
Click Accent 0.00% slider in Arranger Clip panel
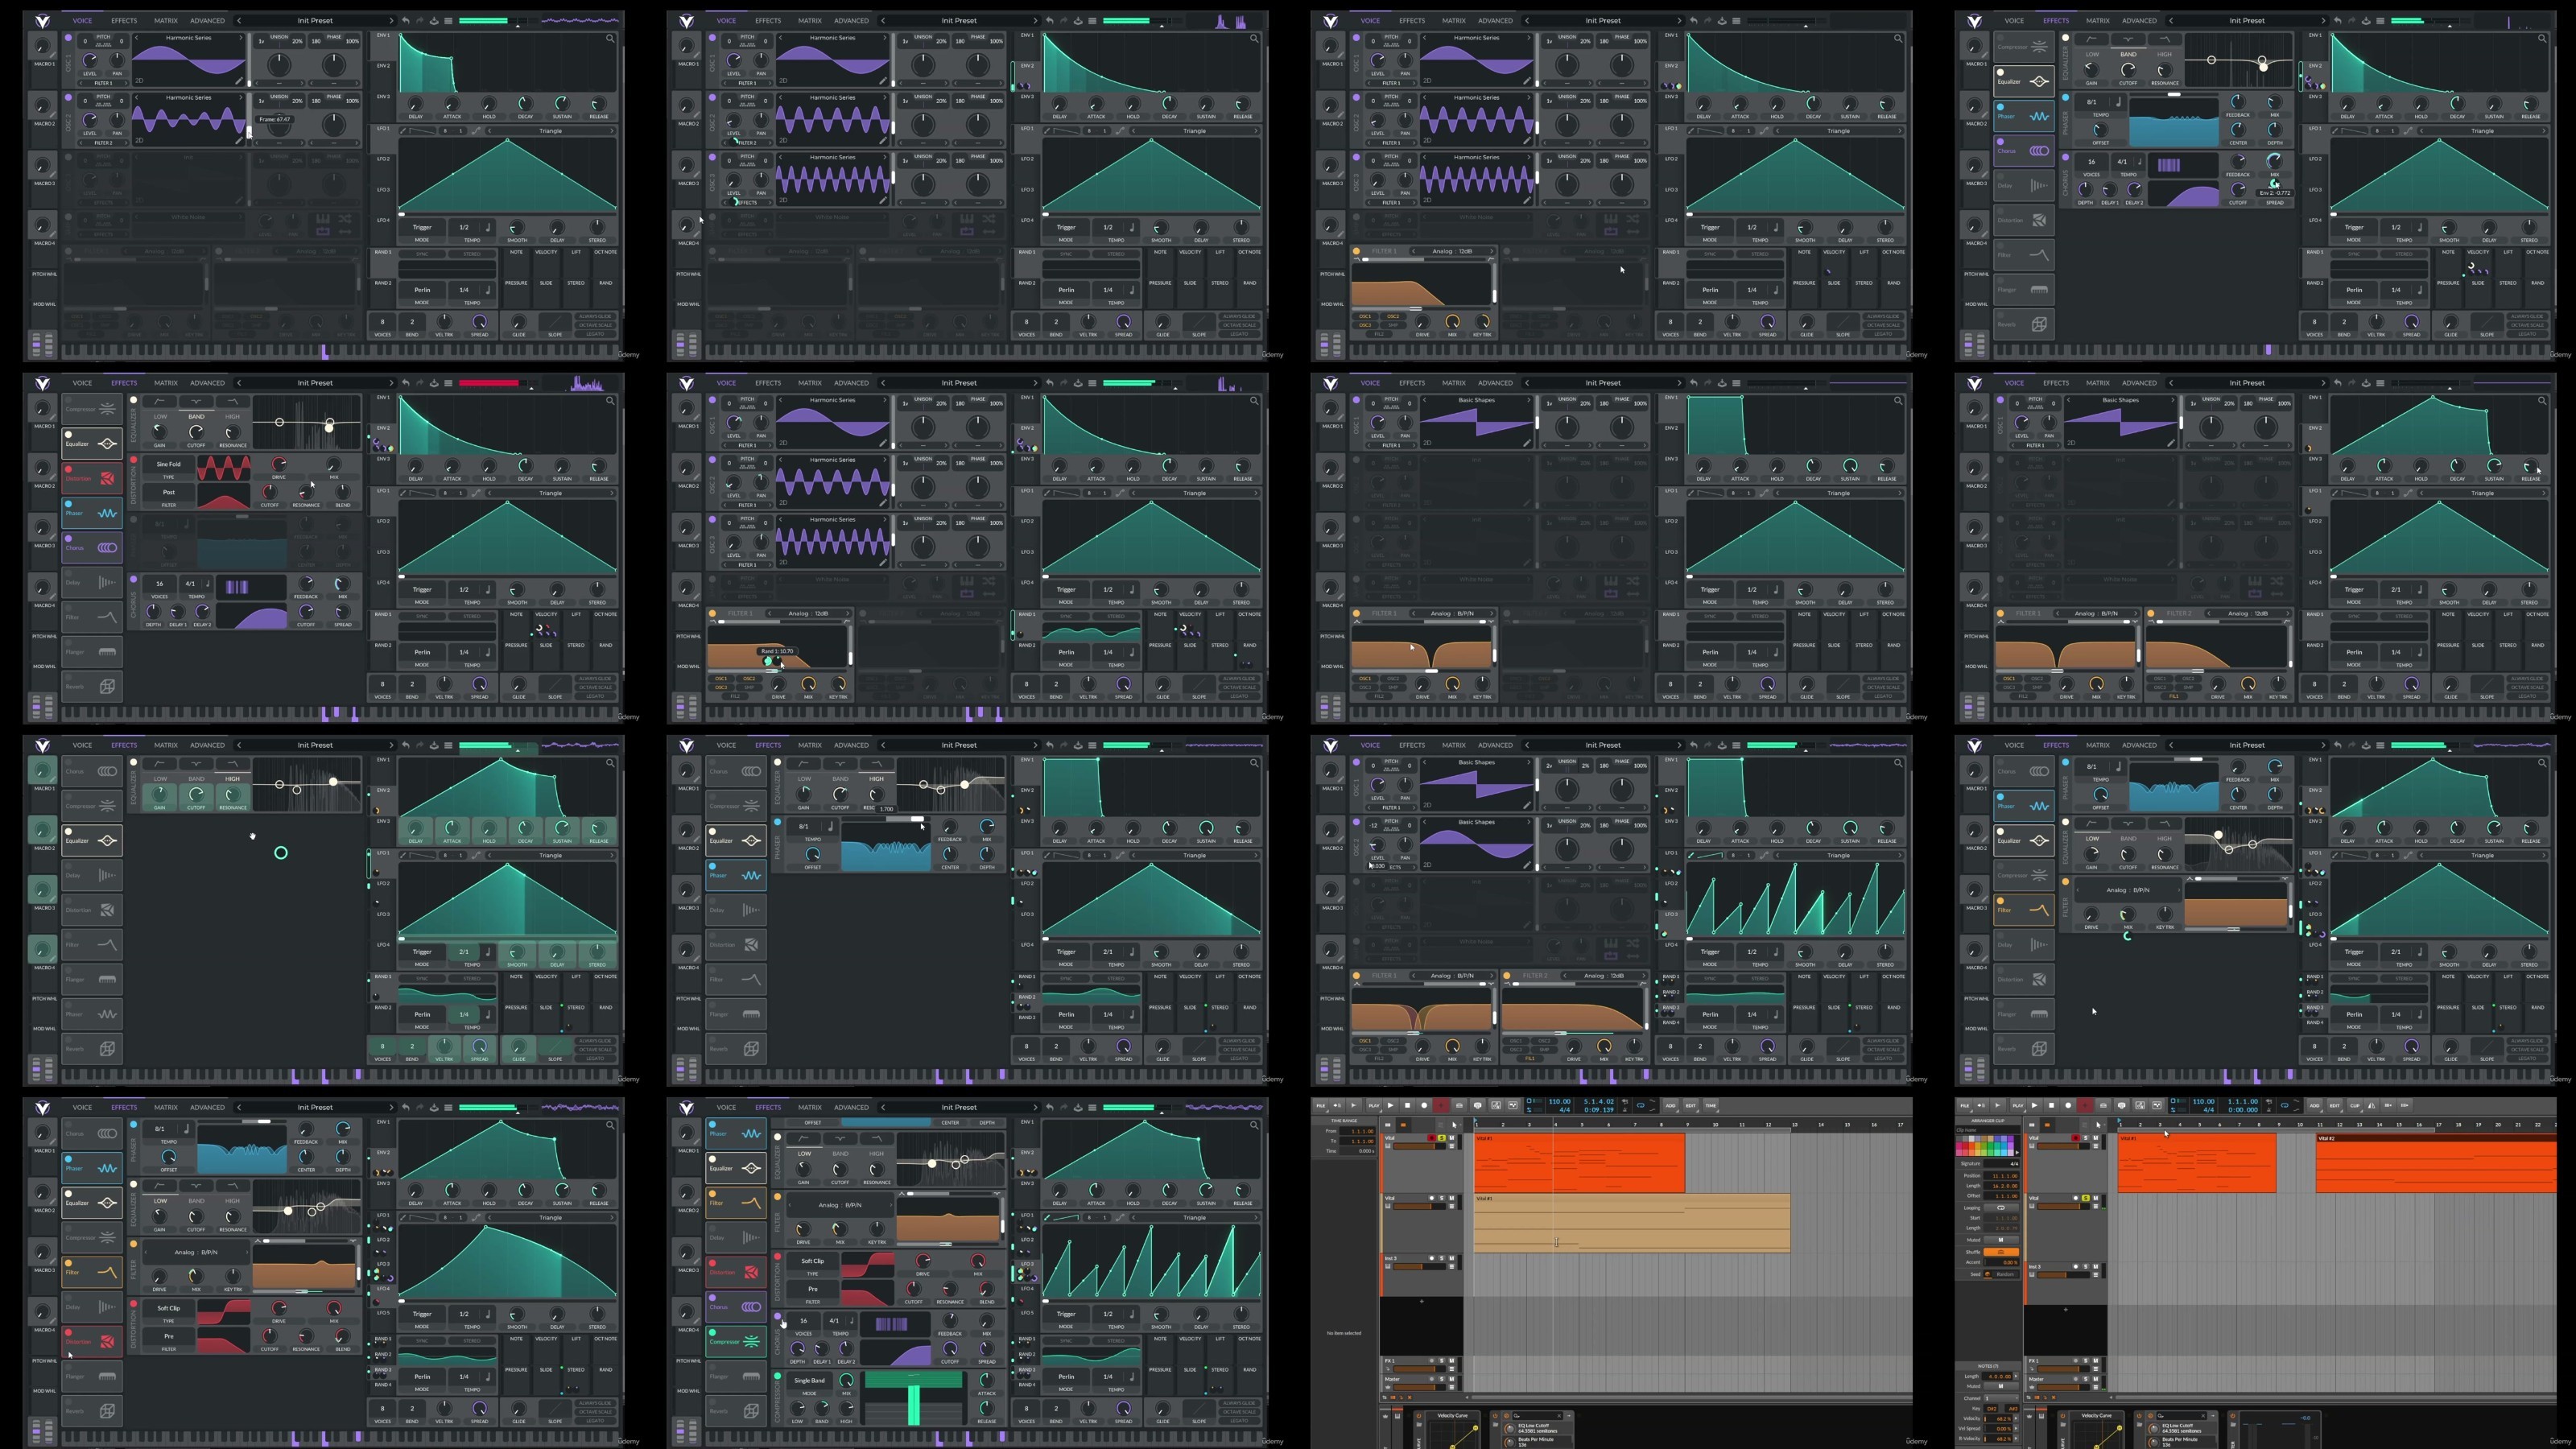click(x=2001, y=1263)
